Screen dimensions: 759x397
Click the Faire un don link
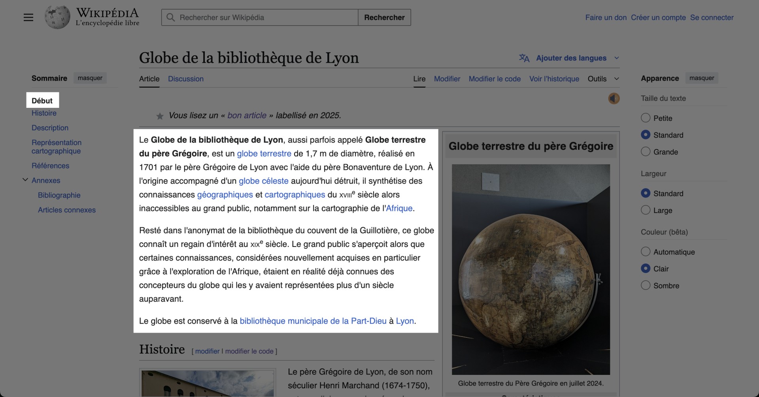(x=606, y=17)
